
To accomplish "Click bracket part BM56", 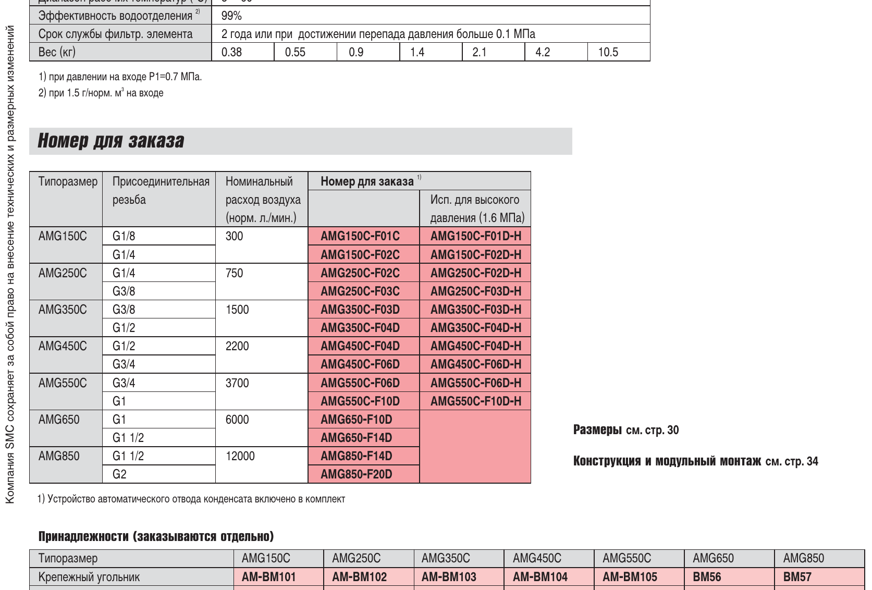I will [707, 577].
